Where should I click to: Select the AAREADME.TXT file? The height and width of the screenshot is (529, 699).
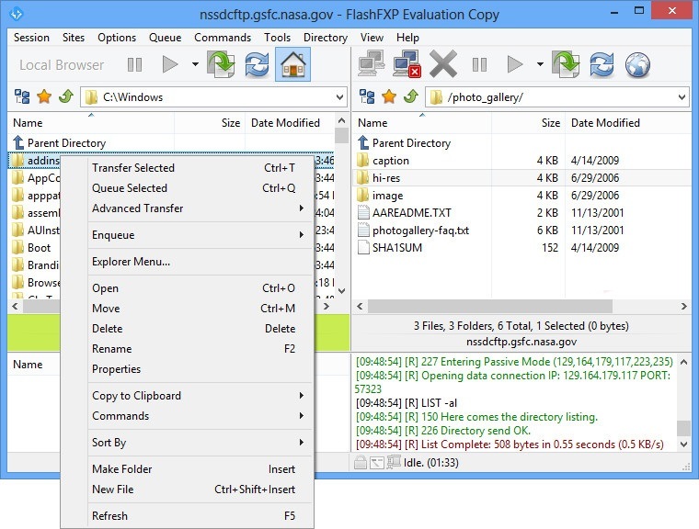click(x=521, y=212)
